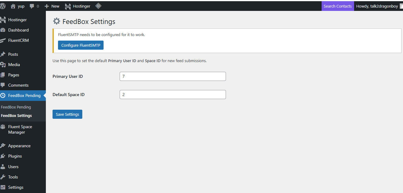Click Hostinger logo icon in admin bar
Image resolution: width=403 pixels, height=193 pixels.
pos(68,6)
